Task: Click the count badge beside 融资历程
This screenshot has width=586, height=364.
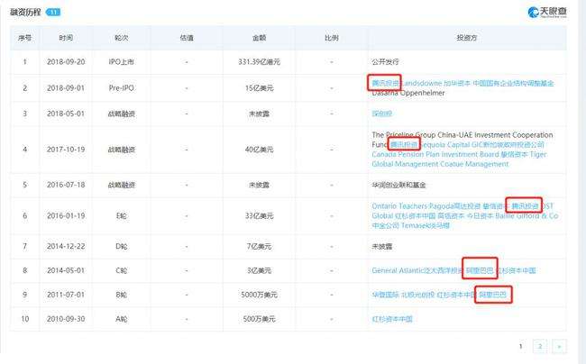Action: pyautogui.click(x=53, y=13)
